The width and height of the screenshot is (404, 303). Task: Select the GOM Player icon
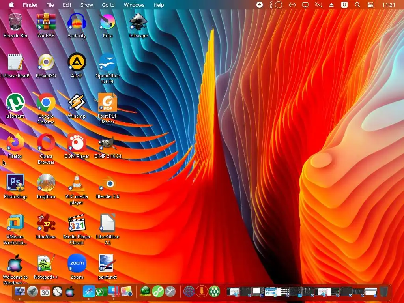point(77,146)
